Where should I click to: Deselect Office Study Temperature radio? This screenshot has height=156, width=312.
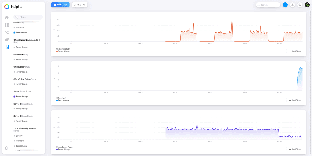pos(14,32)
